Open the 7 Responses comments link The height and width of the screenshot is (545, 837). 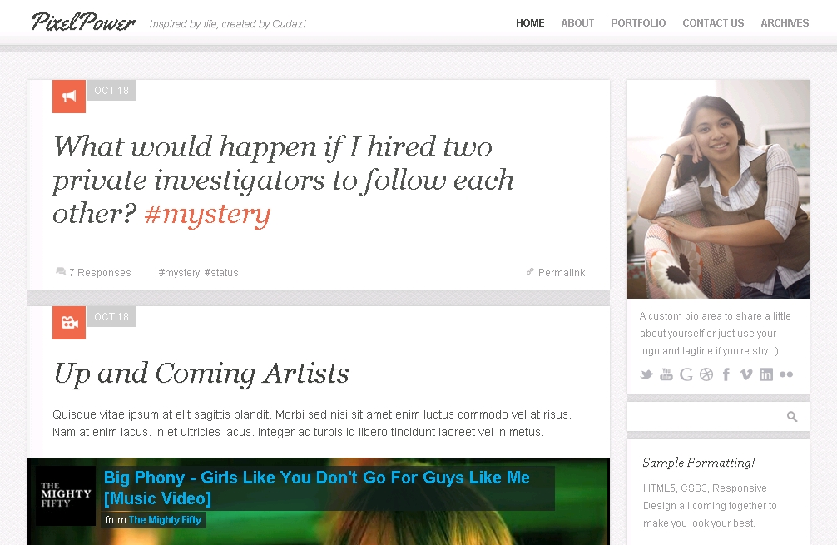pos(99,273)
